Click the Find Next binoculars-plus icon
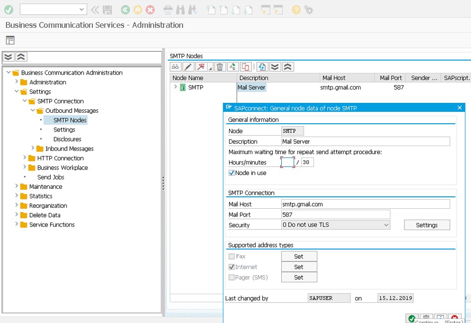471x323 pixels. 193,10
